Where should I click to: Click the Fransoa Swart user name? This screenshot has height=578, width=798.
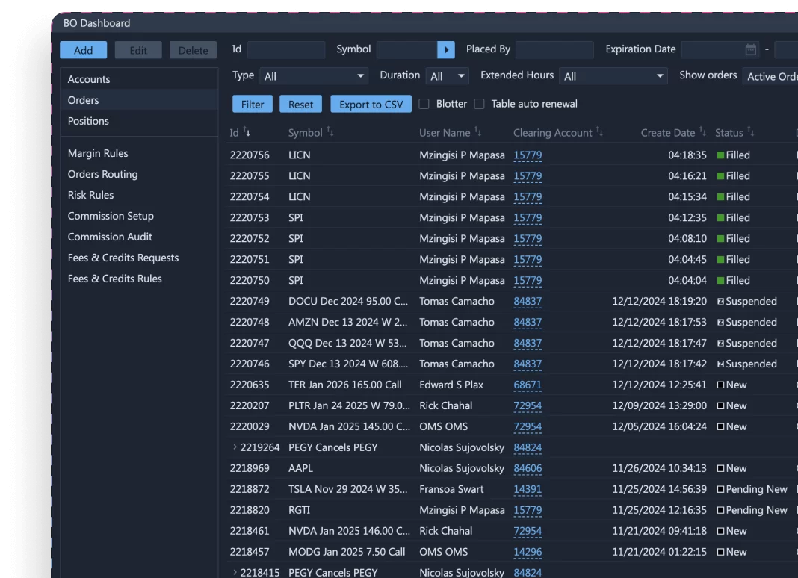tap(451, 489)
